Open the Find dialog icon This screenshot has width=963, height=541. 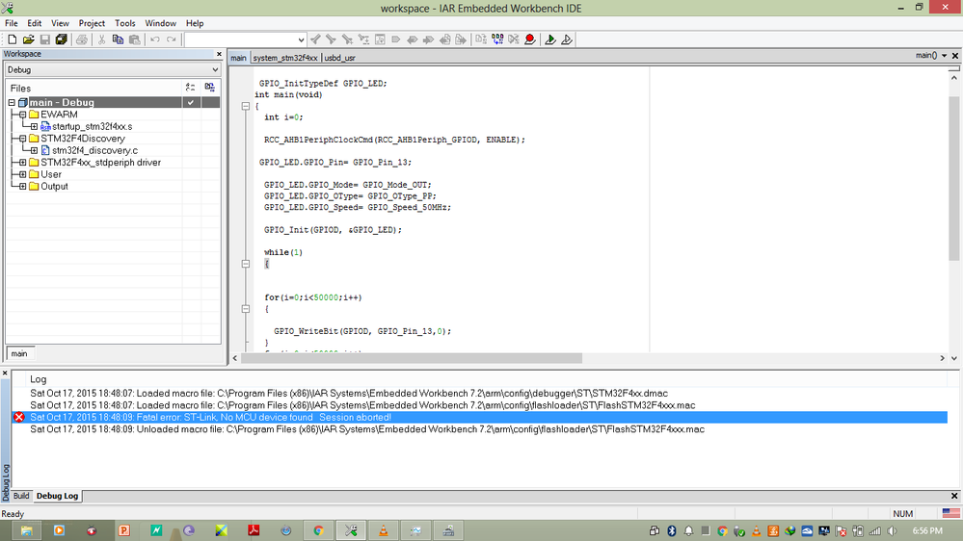348,39
